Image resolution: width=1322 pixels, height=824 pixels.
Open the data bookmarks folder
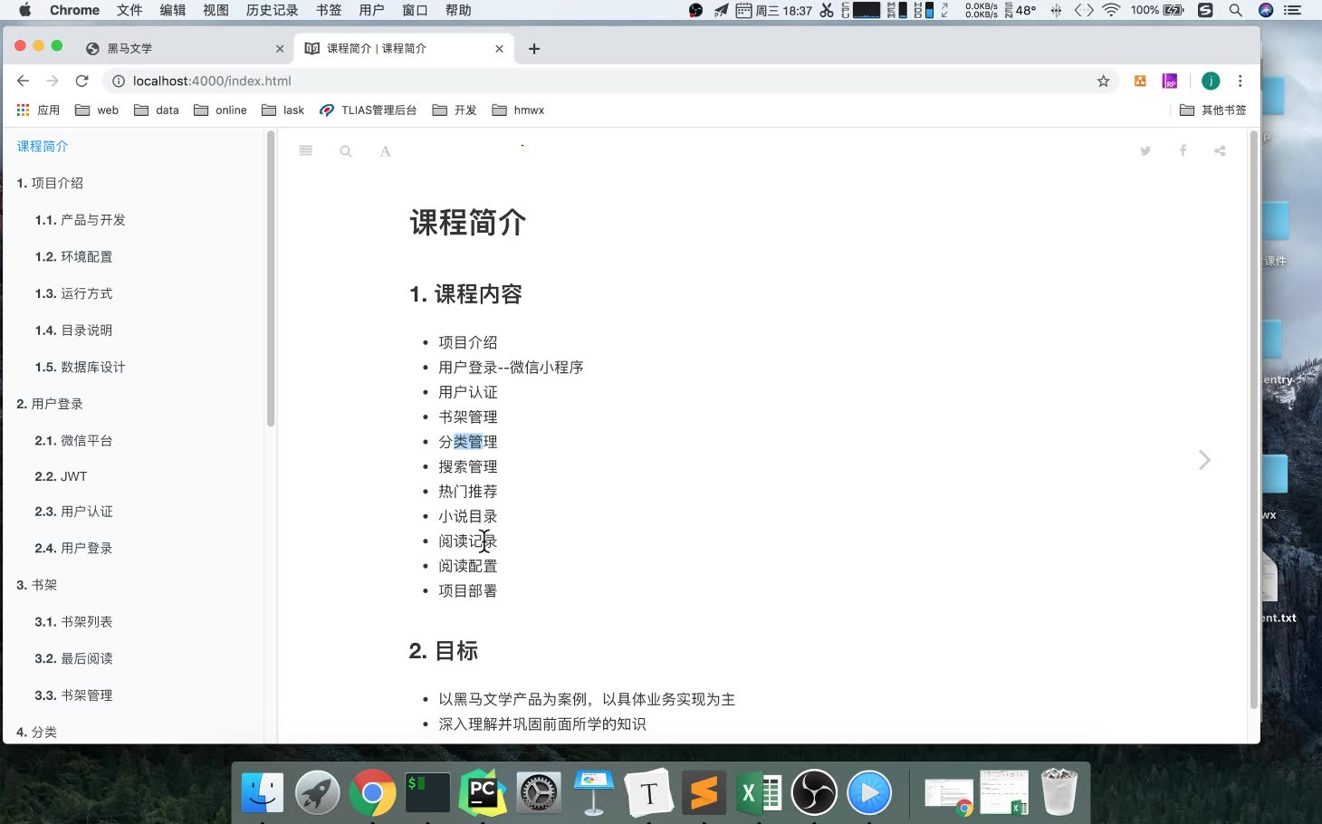coord(157,110)
